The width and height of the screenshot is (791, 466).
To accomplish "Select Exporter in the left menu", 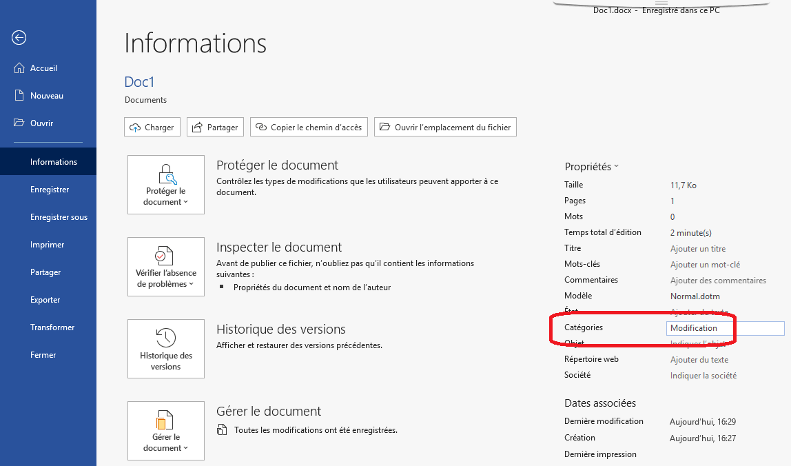I will tap(45, 300).
